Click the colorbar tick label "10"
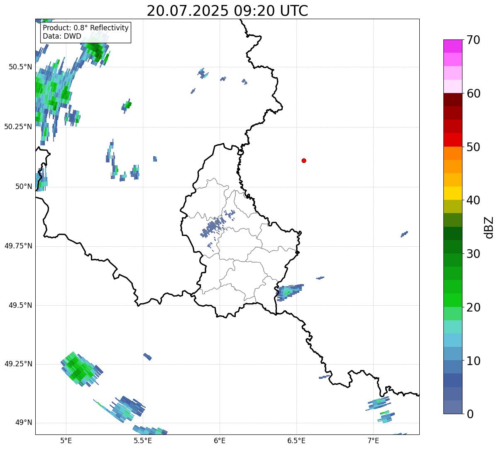 (473, 361)
